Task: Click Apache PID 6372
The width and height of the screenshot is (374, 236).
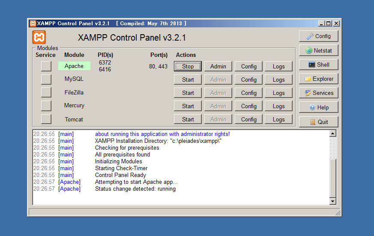Action: pyautogui.click(x=105, y=62)
